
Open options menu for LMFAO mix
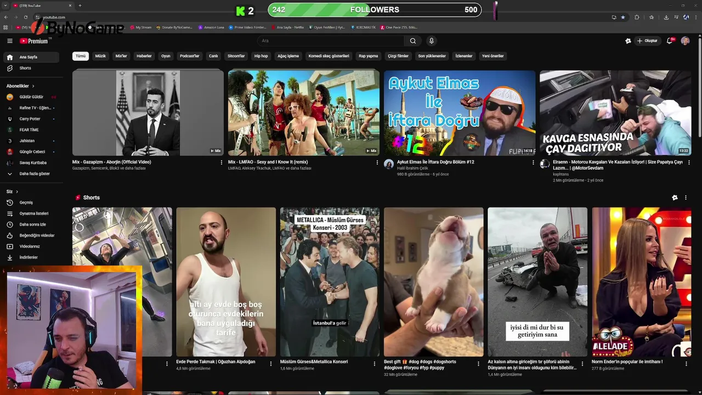377,162
